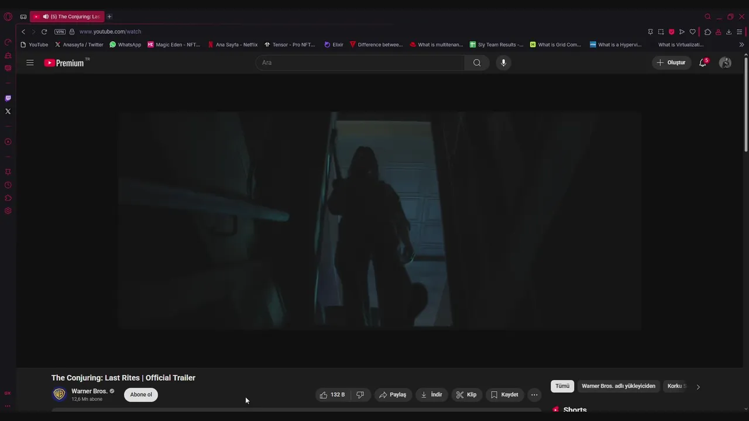Screen dimensions: 749x421
Task: Open the X sidebar panel
Action: pos(8,111)
